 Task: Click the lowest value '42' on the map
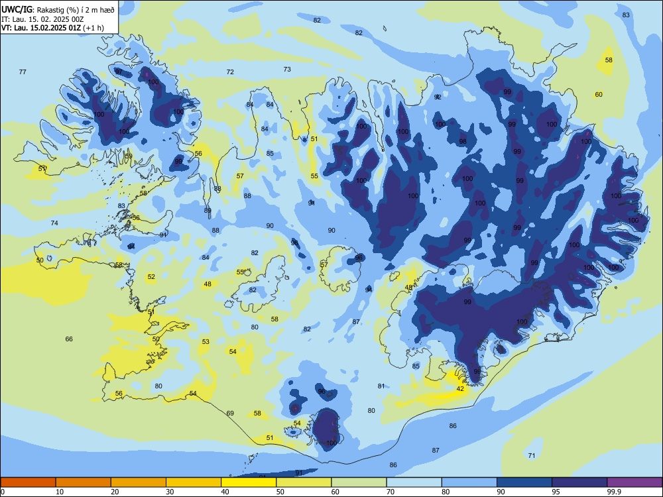pyautogui.click(x=461, y=389)
